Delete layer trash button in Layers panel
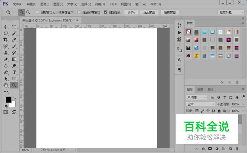The image size is (247, 153). (x=237, y=149)
